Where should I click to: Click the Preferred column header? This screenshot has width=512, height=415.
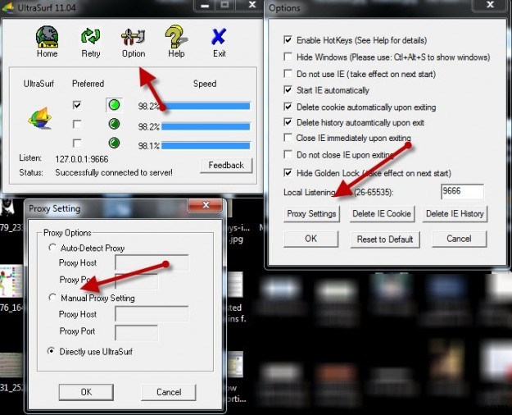[88, 84]
